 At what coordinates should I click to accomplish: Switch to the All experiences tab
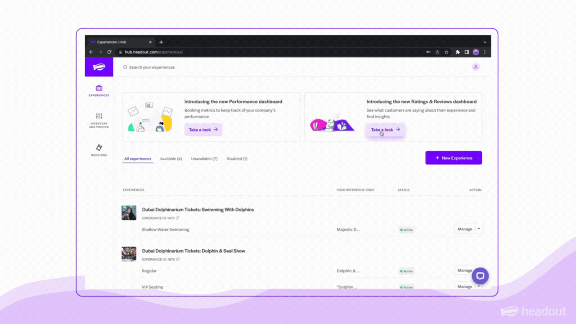138,159
